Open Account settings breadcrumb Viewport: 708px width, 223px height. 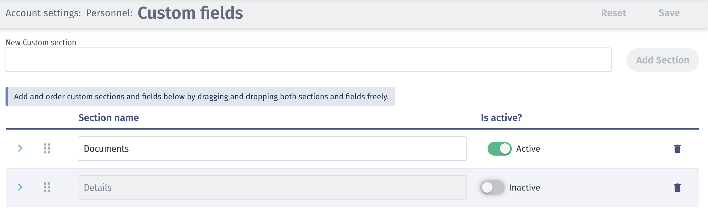tap(43, 13)
